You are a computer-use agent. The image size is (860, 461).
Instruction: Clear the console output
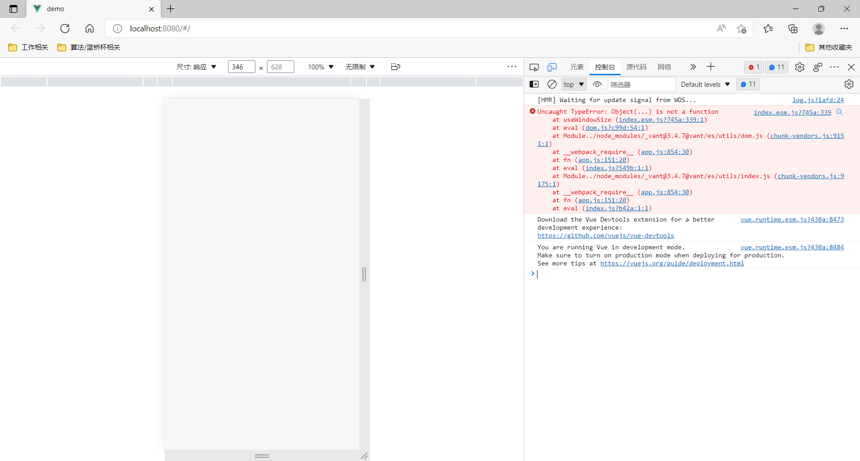point(552,84)
